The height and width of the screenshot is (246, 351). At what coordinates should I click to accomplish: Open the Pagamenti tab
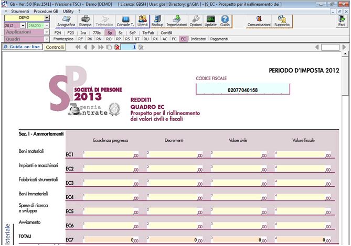pos(219,39)
